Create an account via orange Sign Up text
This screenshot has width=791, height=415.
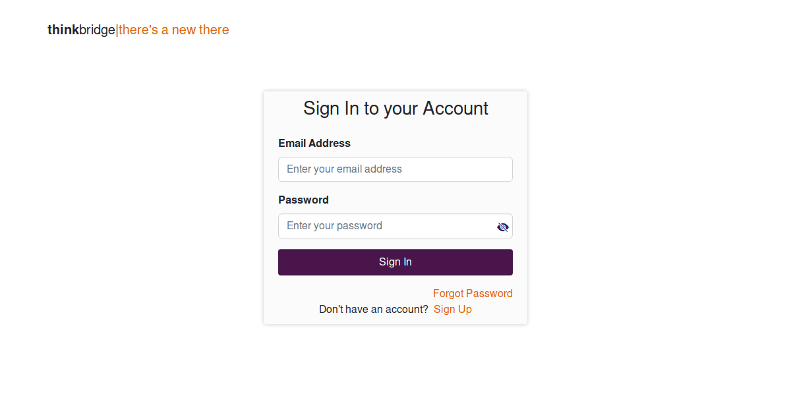453,310
